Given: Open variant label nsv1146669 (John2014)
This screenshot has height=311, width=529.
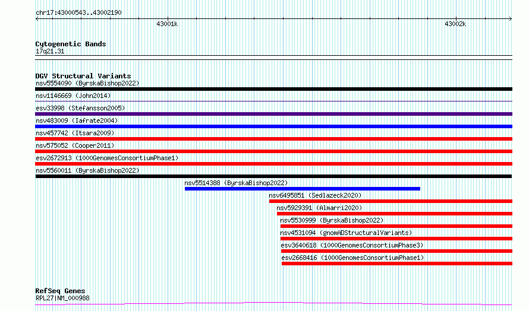Looking at the screenshot, I should (73, 96).
